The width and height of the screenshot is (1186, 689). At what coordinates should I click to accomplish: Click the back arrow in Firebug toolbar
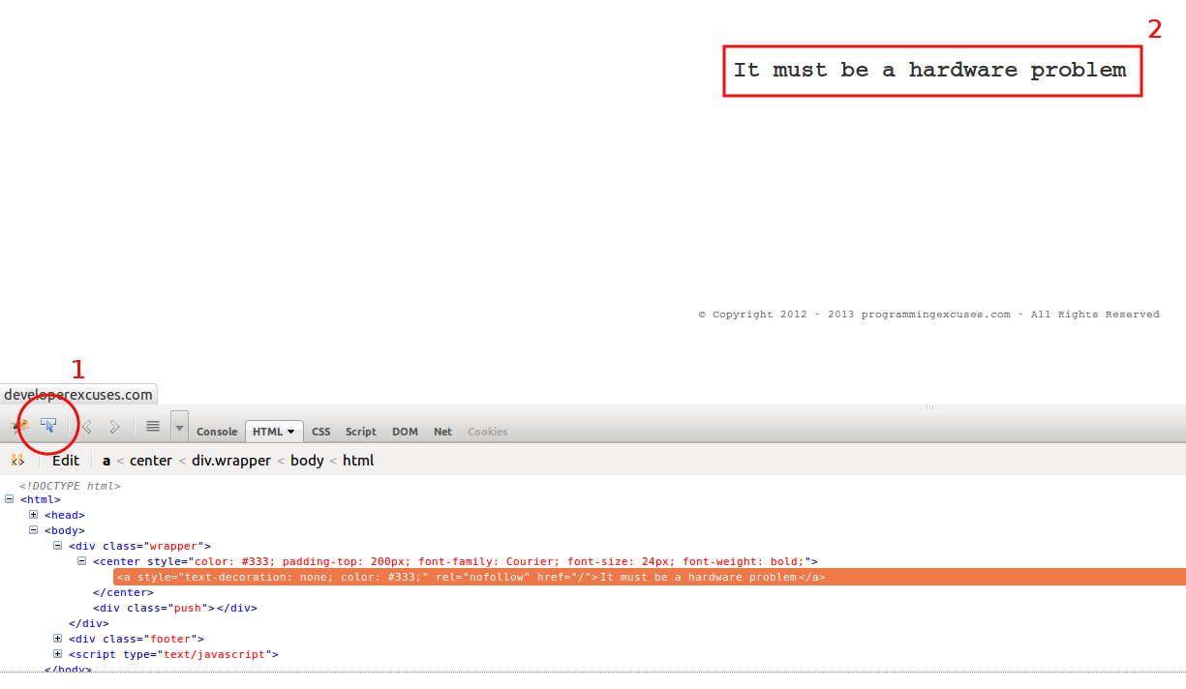pyautogui.click(x=86, y=427)
